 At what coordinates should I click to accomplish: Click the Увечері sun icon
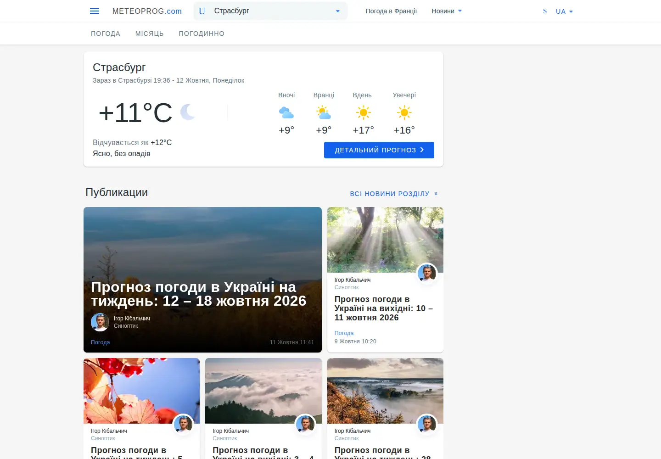[x=404, y=112]
